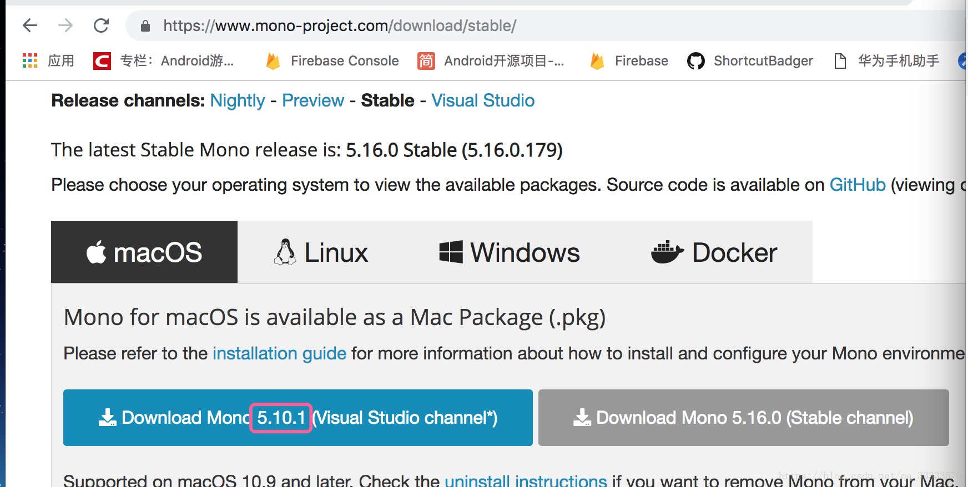Select the Docker tab
Image resolution: width=968 pixels, height=487 pixels.
(x=714, y=252)
